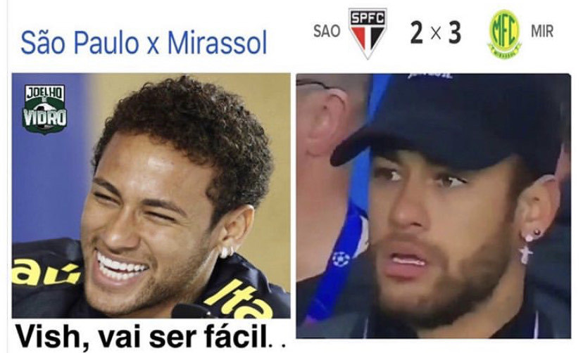Click the Champions League ball logo on the lanyard

pyautogui.click(x=341, y=259)
